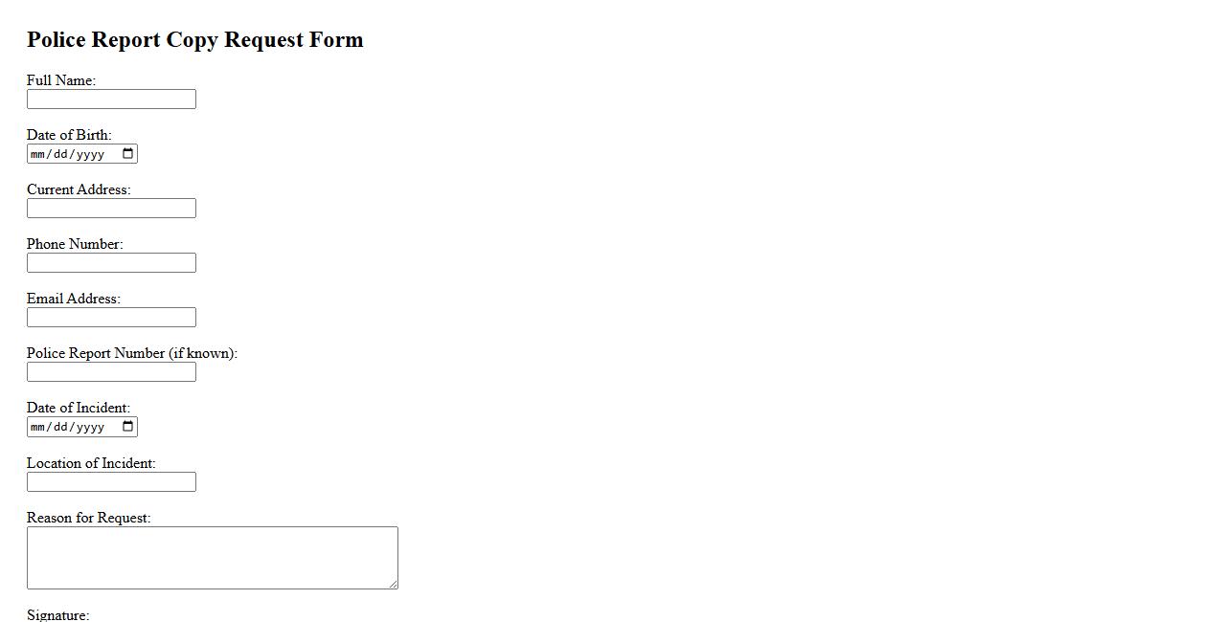Select the year segment of Date of Birth
This screenshot has width=1224, height=622.
(90, 154)
